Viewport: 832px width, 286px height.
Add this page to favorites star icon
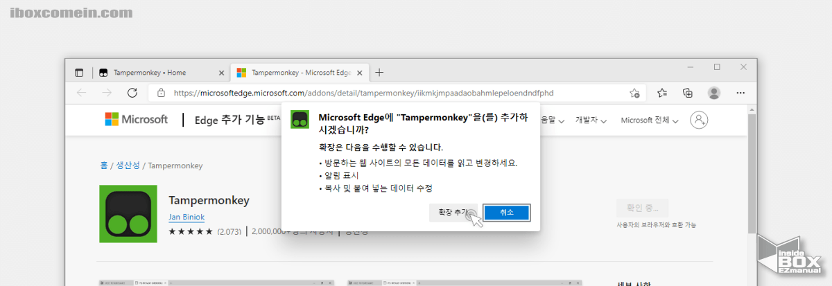(634, 93)
